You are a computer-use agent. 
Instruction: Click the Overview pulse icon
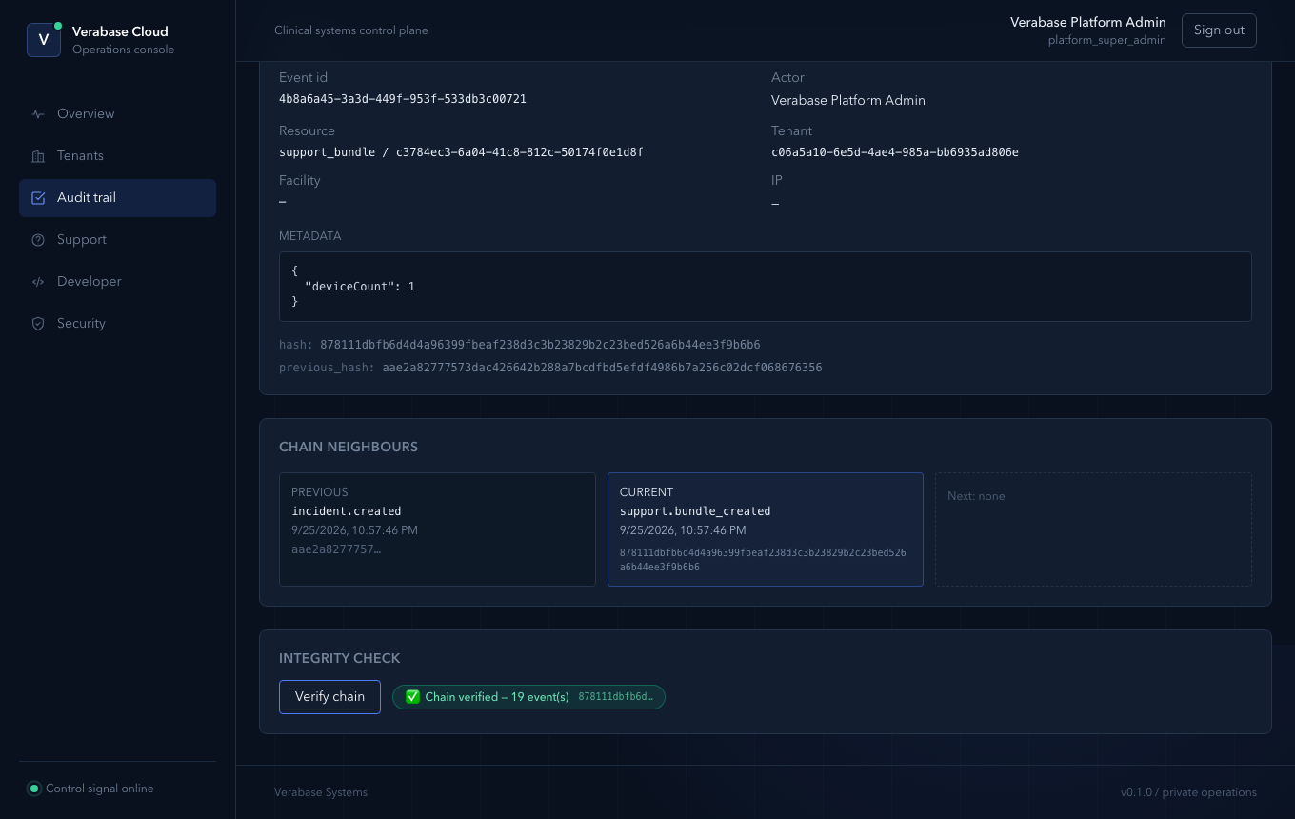38,114
